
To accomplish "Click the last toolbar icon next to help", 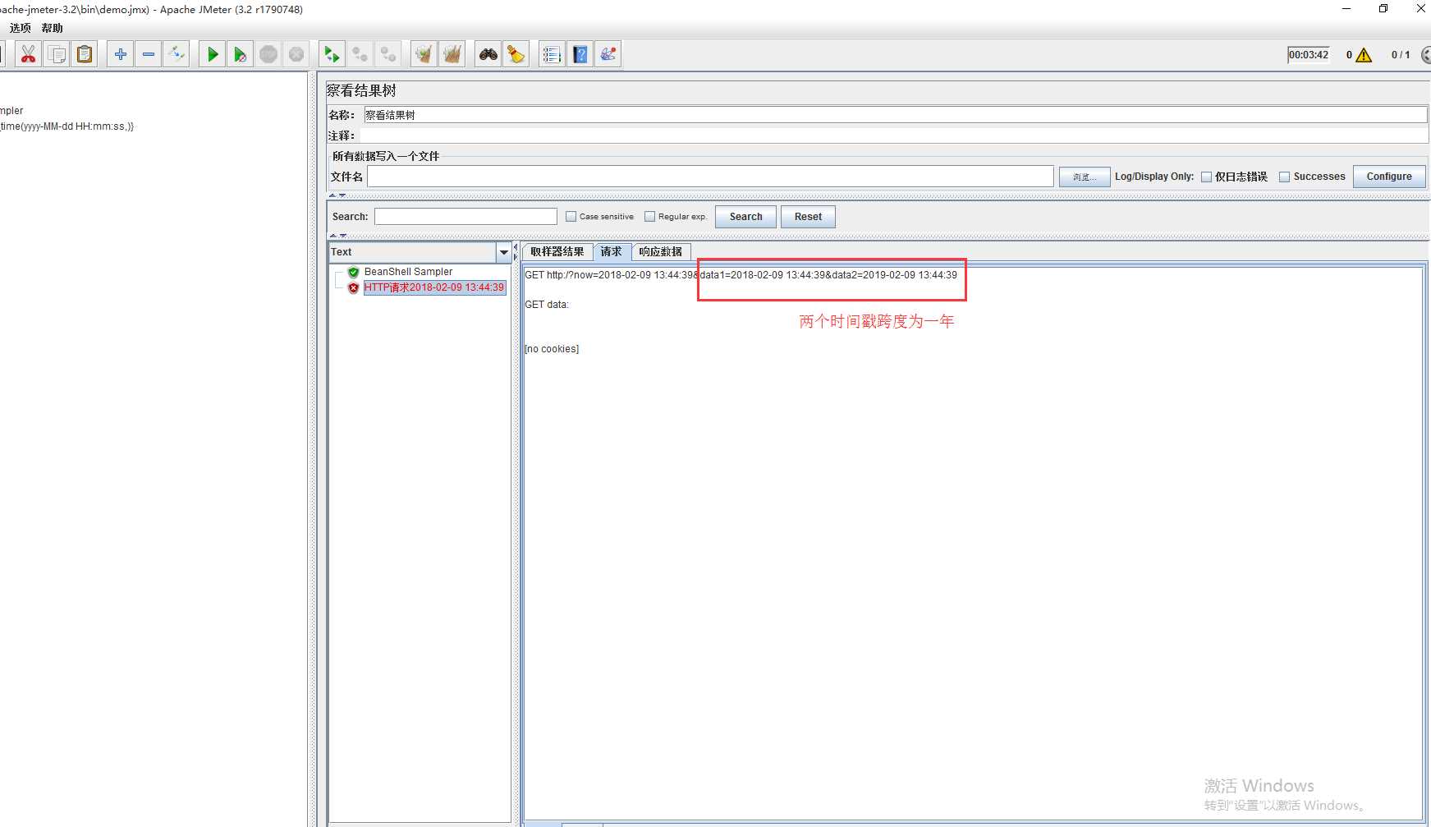I will pyautogui.click(x=608, y=54).
